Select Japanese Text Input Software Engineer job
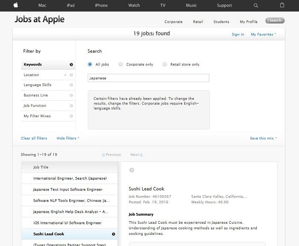Screen dimensions: 299x246 point(69,190)
